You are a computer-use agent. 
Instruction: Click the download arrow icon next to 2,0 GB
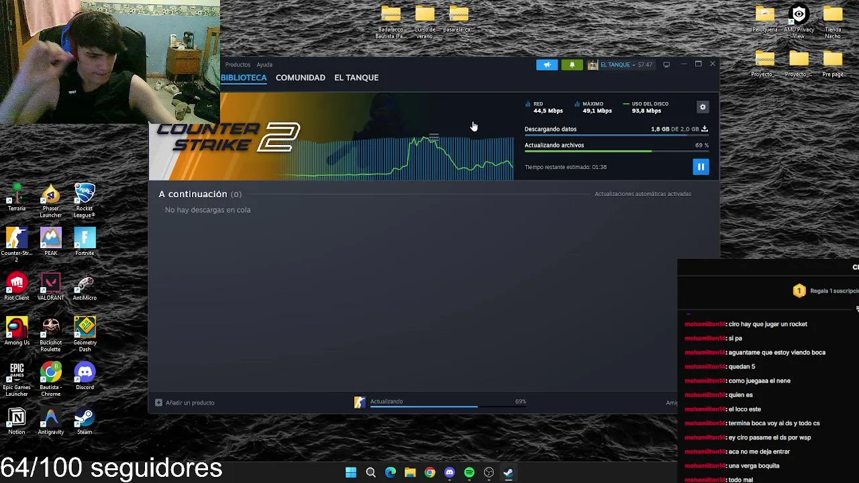click(x=704, y=129)
